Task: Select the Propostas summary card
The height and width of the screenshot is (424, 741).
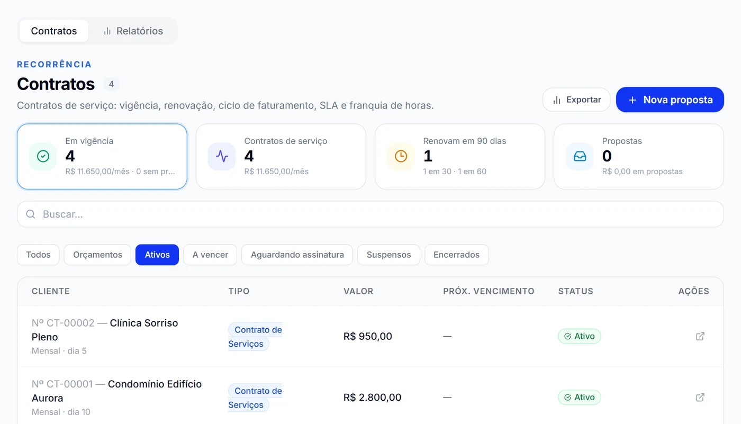Action: 639,157
